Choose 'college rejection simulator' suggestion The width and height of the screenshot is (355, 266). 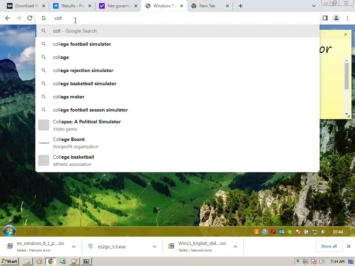tap(177, 70)
